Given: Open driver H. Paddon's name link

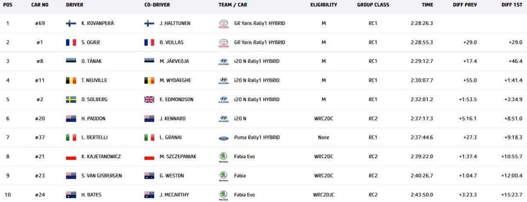Looking at the screenshot, I should point(94,119).
